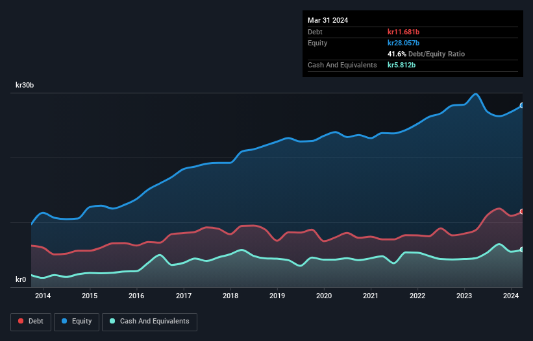
Task: Click the teal Cash endpoint marker on chart
Action: (521, 250)
